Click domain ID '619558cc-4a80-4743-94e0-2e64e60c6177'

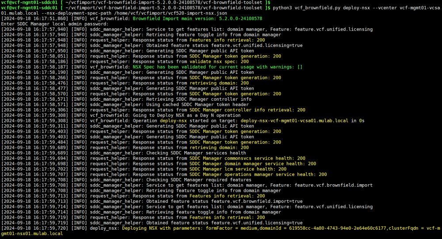click(x=338, y=228)
